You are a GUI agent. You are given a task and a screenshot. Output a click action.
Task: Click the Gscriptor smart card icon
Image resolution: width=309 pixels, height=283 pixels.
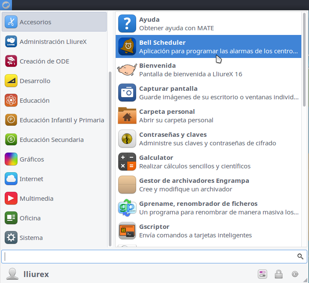click(x=127, y=231)
